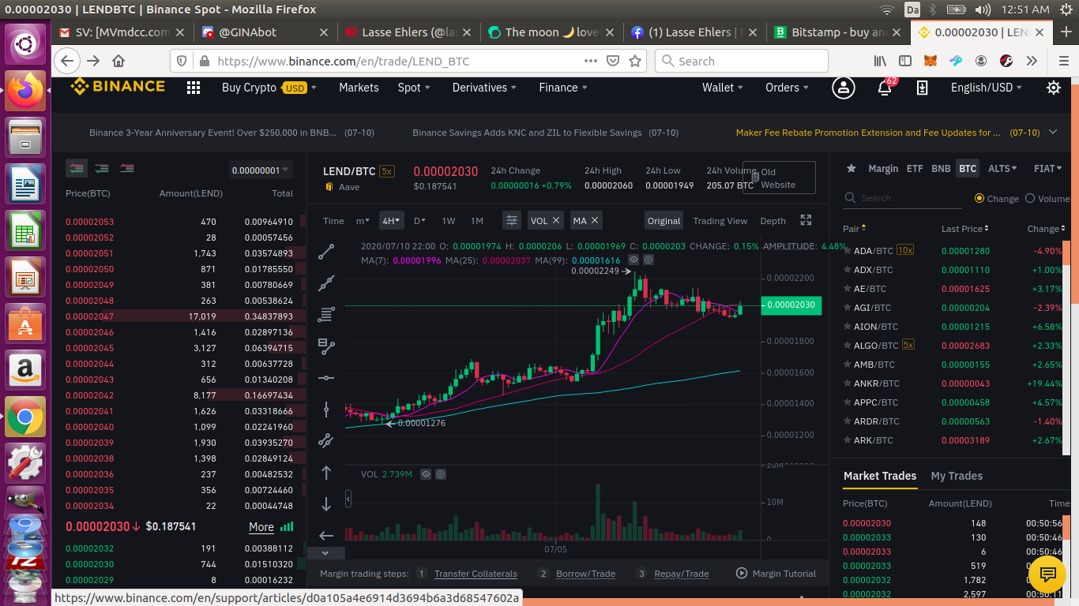Screen dimensions: 1079x606
Task: Expand the Spot dropdown menu
Action: [414, 88]
